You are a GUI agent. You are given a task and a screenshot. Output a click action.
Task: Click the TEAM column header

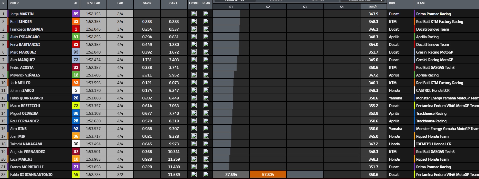[x=420, y=3]
